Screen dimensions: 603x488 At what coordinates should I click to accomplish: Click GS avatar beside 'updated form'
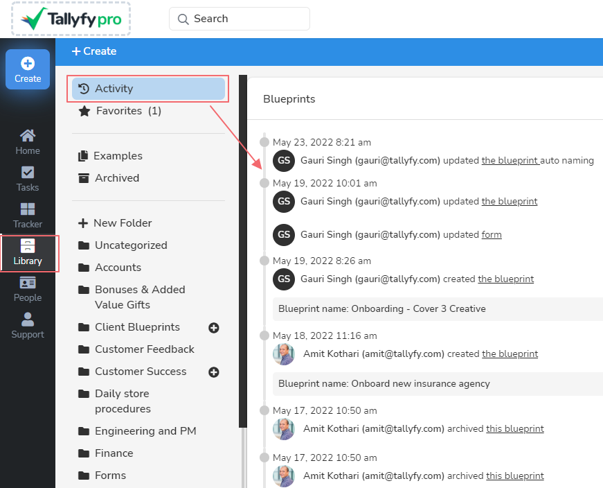(284, 234)
